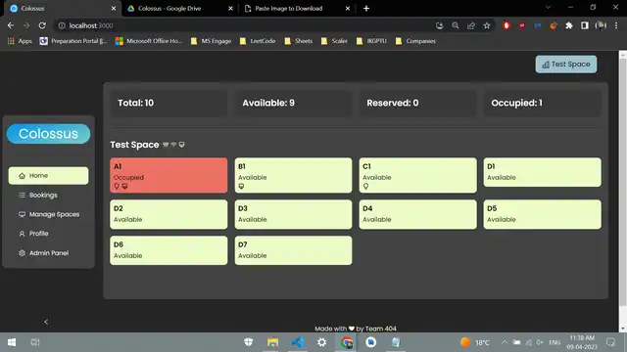Viewport: 627px width, 352px height.
Task: Choose seat D5 card
Action: point(542,214)
